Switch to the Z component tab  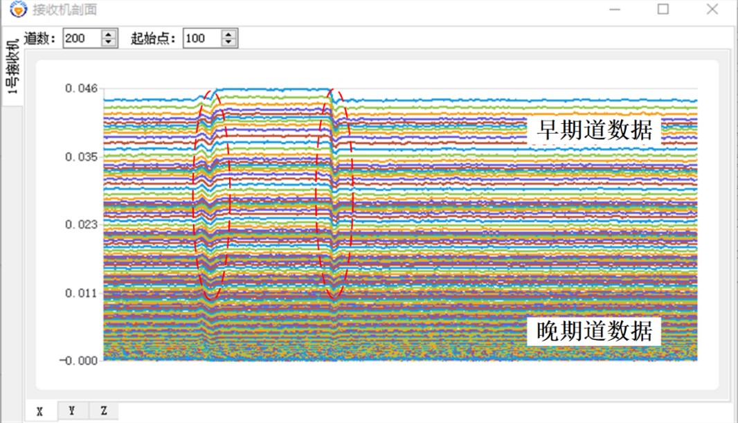(x=104, y=411)
